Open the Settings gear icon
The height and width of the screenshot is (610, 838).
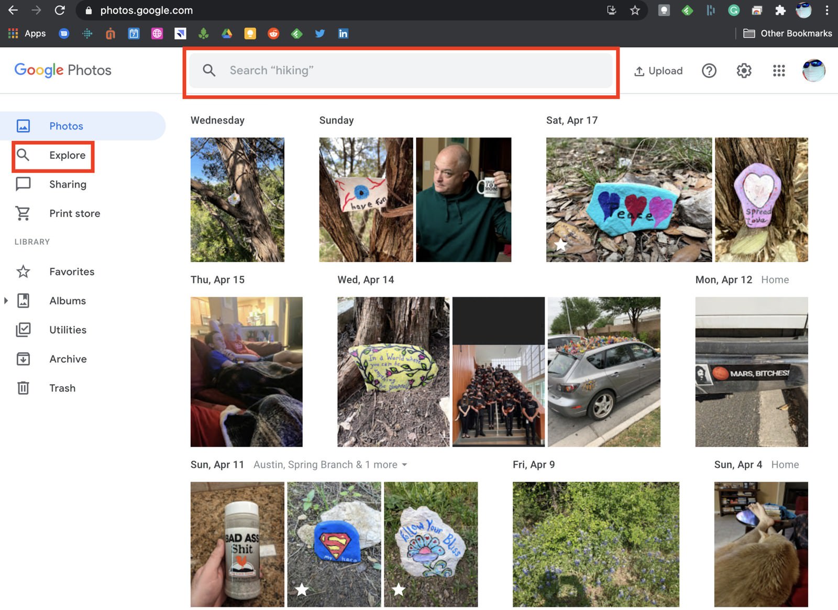click(x=744, y=71)
